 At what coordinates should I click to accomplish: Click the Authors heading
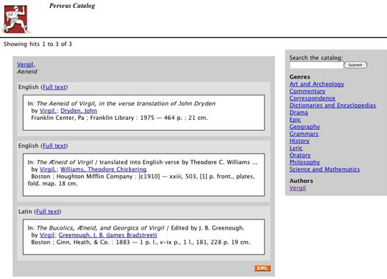pyautogui.click(x=301, y=181)
